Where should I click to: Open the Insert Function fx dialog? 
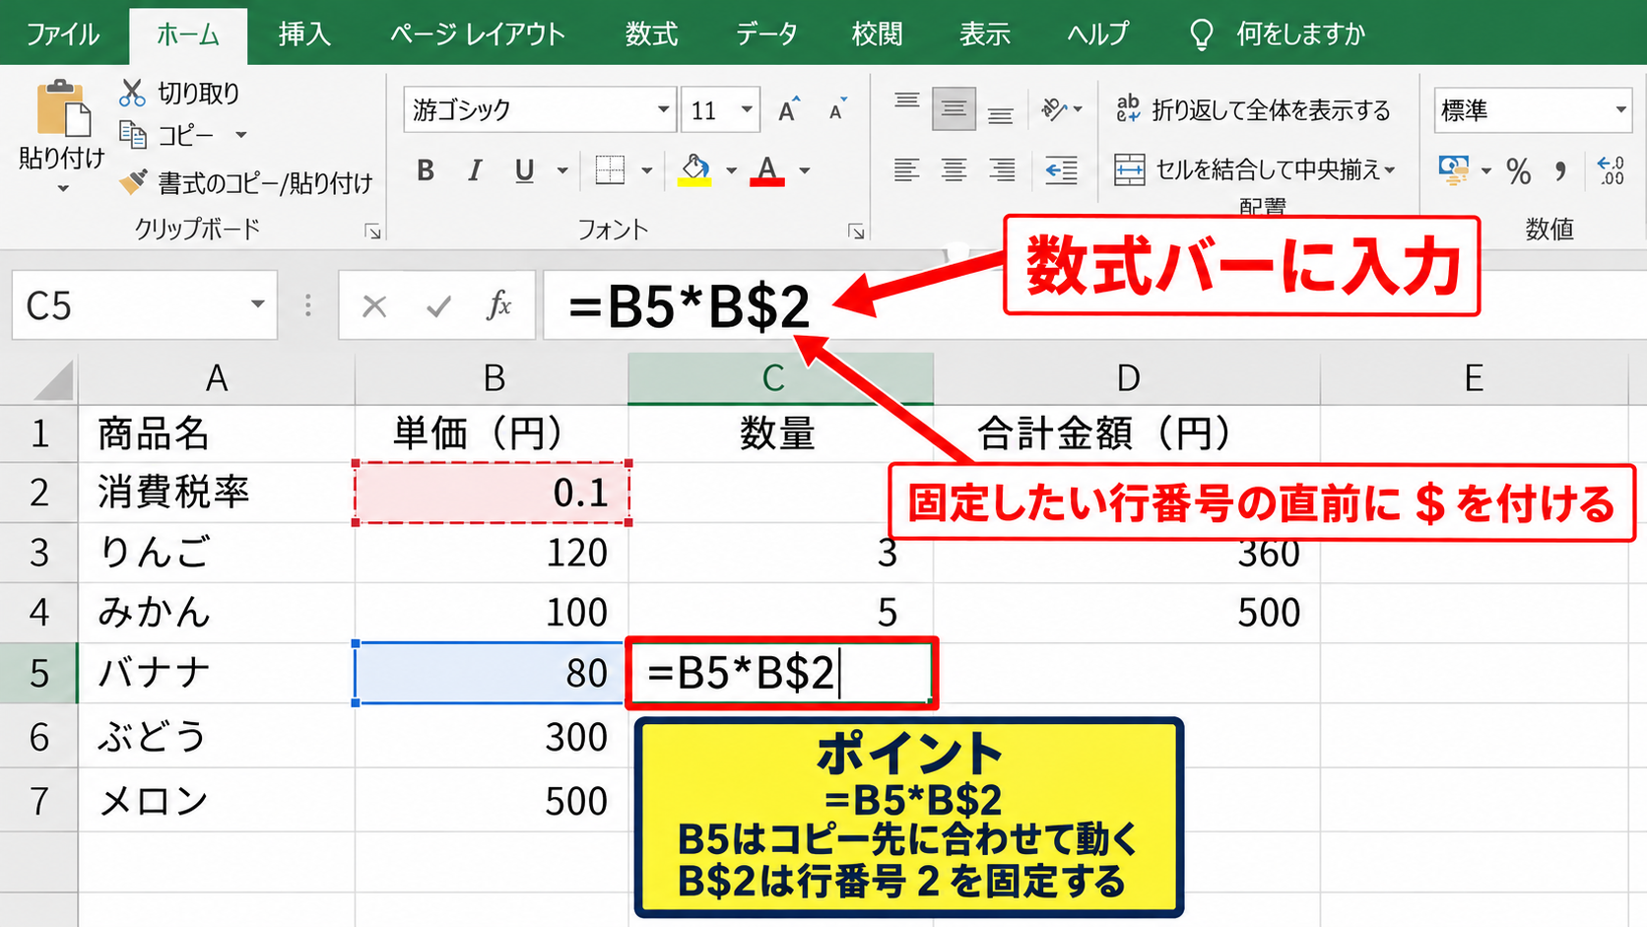(x=499, y=305)
